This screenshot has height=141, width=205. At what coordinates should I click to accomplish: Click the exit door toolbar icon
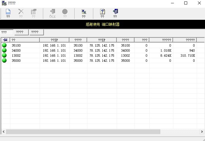coord(116,12)
